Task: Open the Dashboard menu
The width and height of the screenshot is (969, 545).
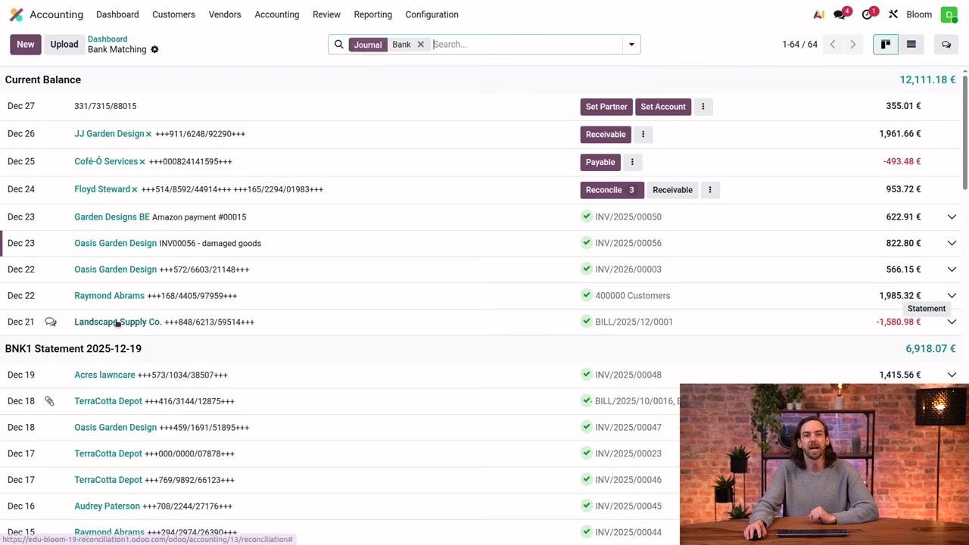Action: pyautogui.click(x=117, y=14)
